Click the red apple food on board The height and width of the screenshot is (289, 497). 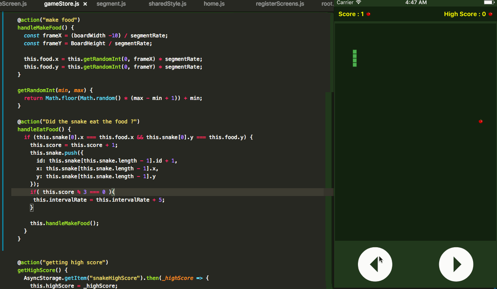tap(480, 121)
